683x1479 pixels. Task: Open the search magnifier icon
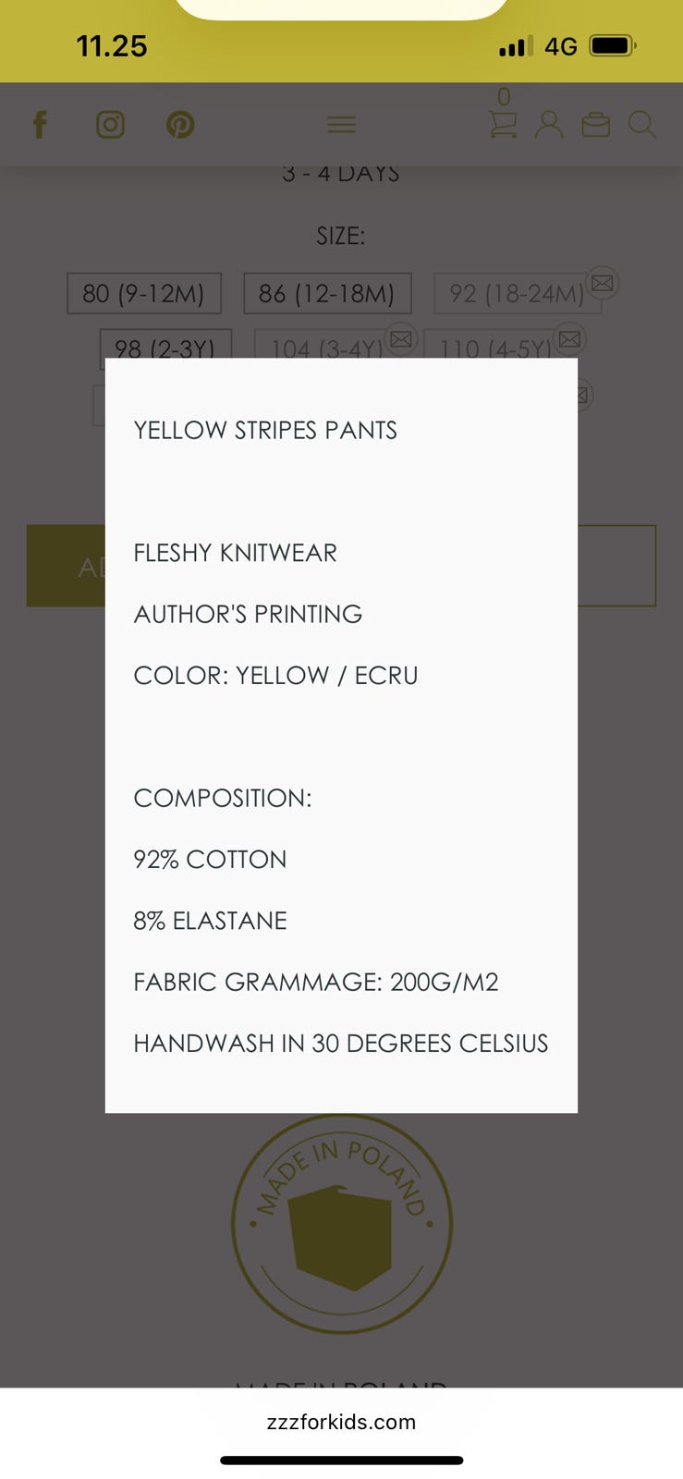[641, 125]
